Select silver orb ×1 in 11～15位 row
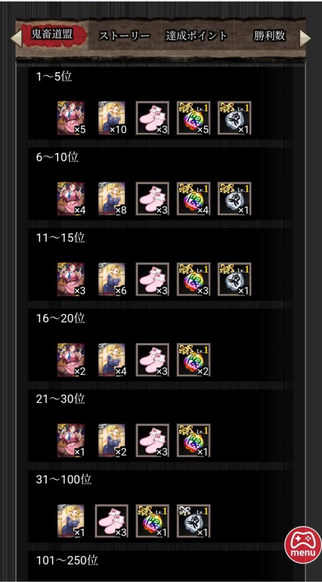Viewport: 322px width, 582px height. pos(234,279)
